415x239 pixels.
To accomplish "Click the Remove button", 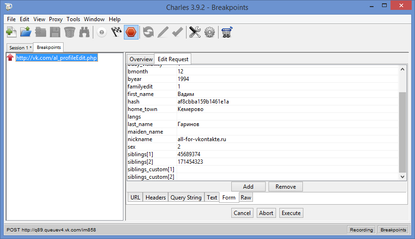I will pos(285,187).
